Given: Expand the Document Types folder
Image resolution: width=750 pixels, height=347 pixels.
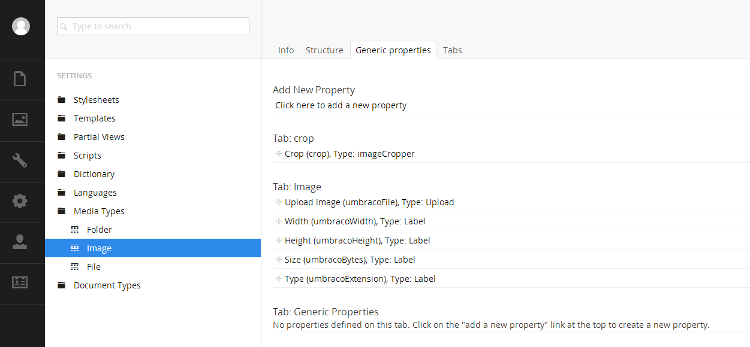Looking at the screenshot, I should (61, 285).
